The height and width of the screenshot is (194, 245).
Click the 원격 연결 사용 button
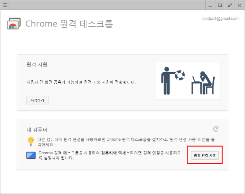(x=205, y=155)
